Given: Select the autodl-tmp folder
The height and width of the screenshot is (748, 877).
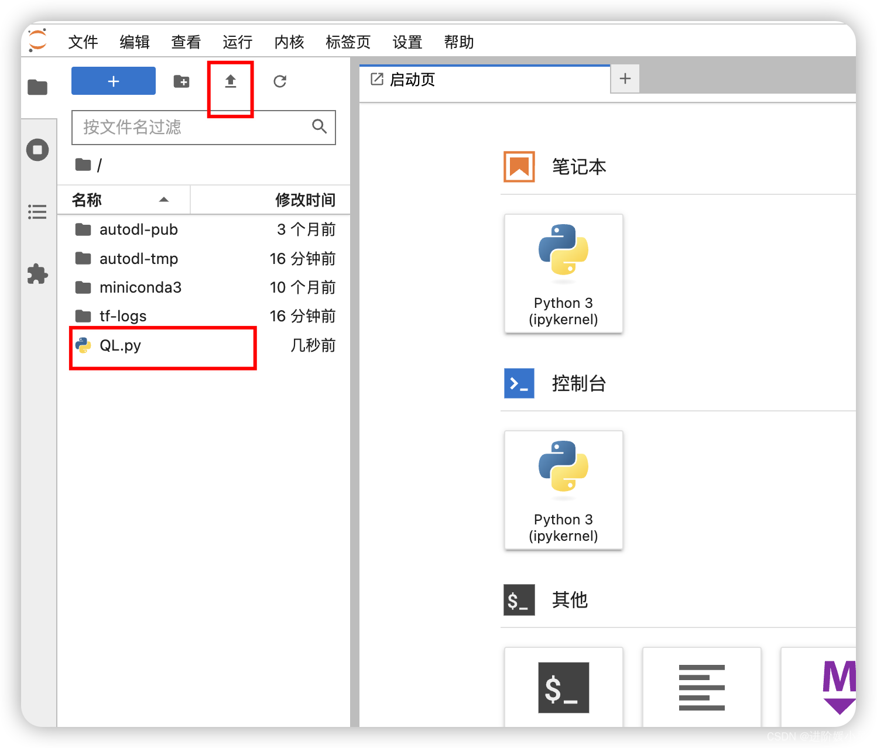Looking at the screenshot, I should click(204, 258).
